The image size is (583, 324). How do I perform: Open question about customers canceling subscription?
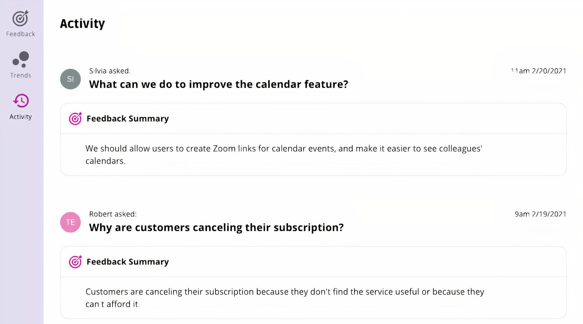216,228
